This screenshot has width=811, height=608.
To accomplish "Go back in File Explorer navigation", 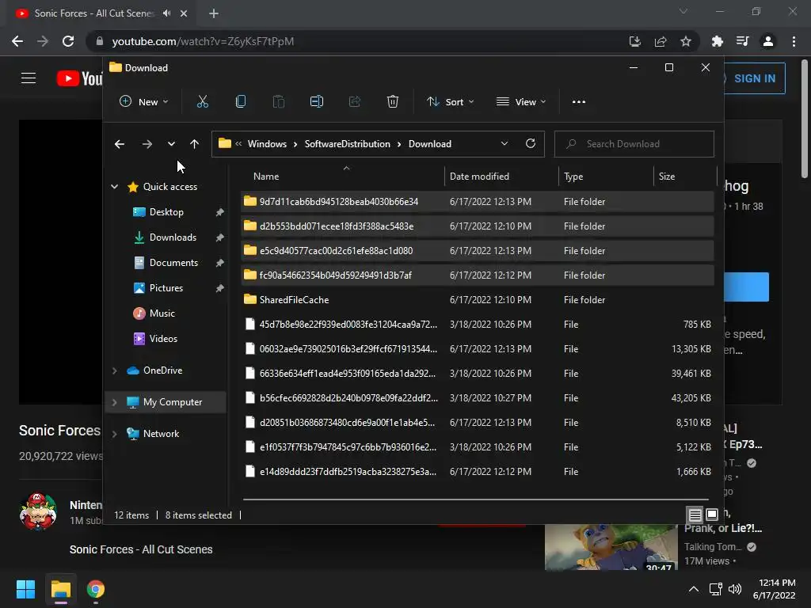I will [120, 144].
